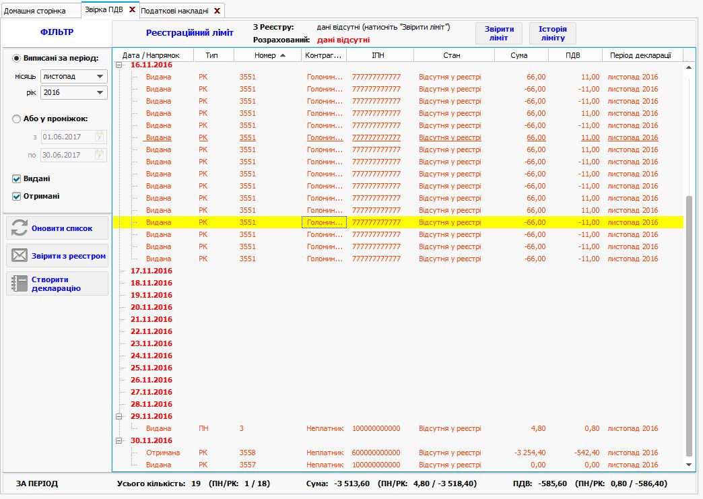
Task: Select the Виписані за період radio button
Action: point(17,59)
